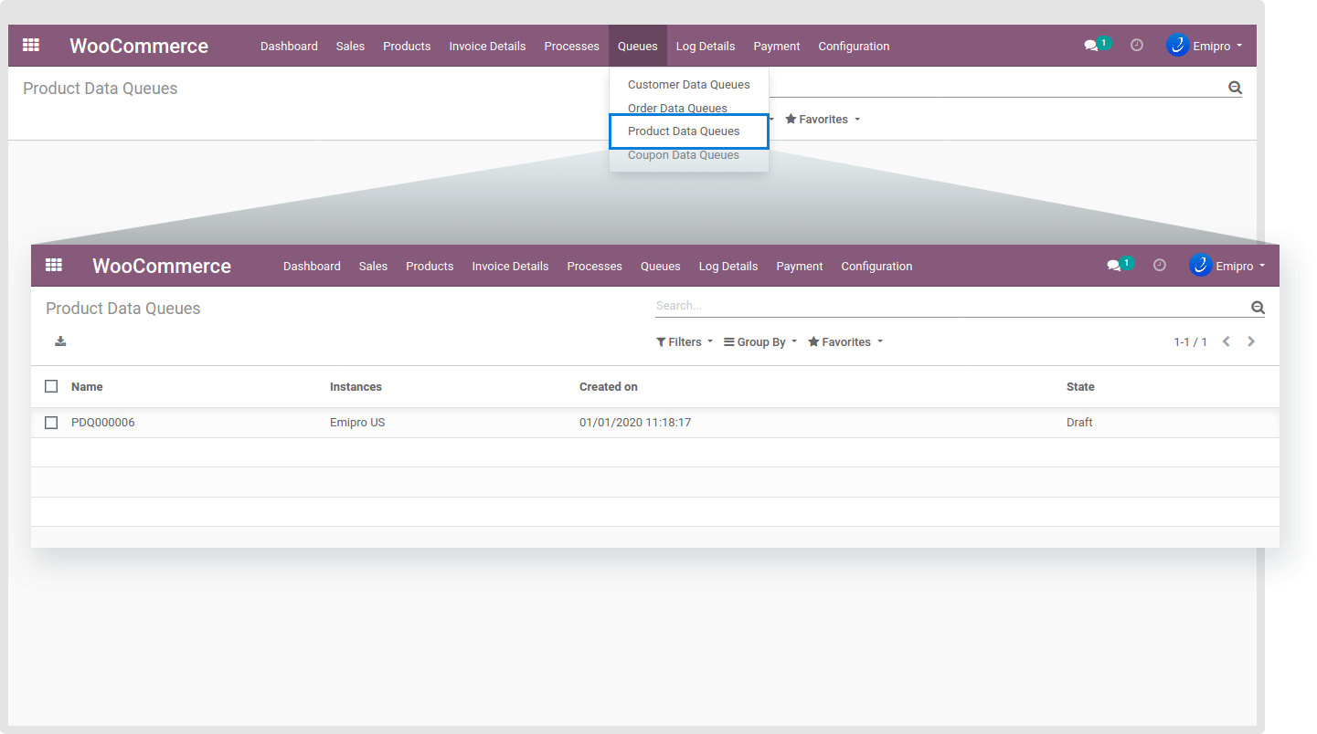The width and height of the screenshot is (1317, 734).
Task: Open Sales menu in foreground window
Action: (373, 267)
